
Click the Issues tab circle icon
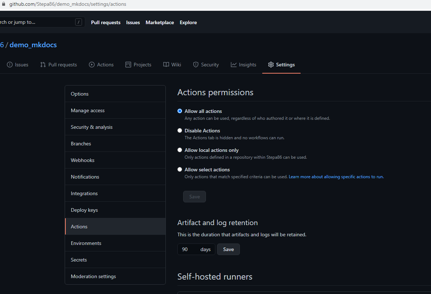point(10,65)
